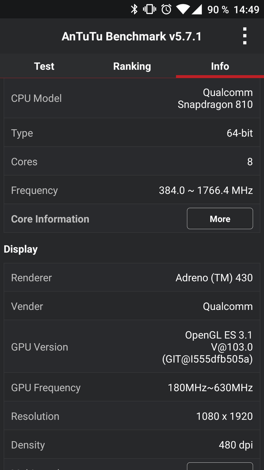Image resolution: width=264 pixels, height=470 pixels.
Task: Select the Info tab
Action: pyautogui.click(x=220, y=66)
